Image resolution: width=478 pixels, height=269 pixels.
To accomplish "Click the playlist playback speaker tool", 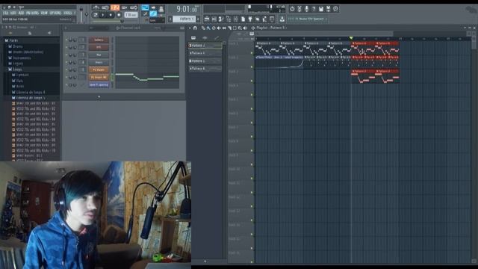I will click(245, 28).
